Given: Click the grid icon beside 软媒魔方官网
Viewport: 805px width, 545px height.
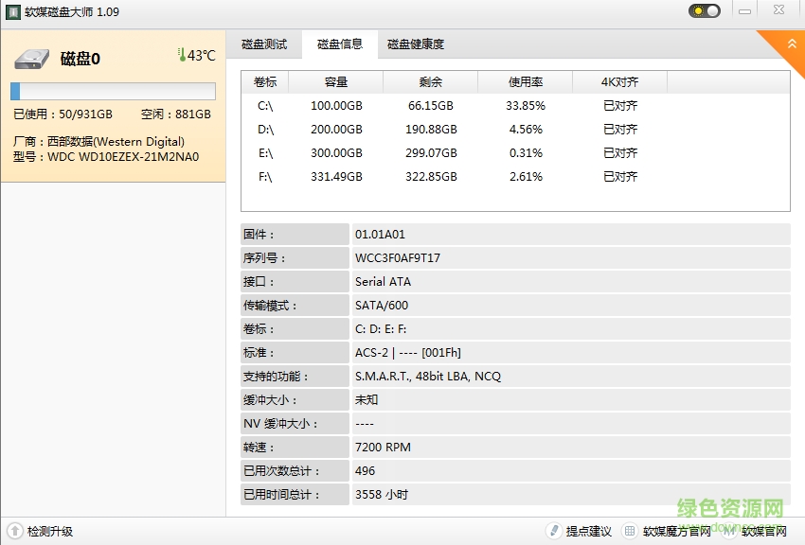Looking at the screenshot, I should [x=629, y=531].
